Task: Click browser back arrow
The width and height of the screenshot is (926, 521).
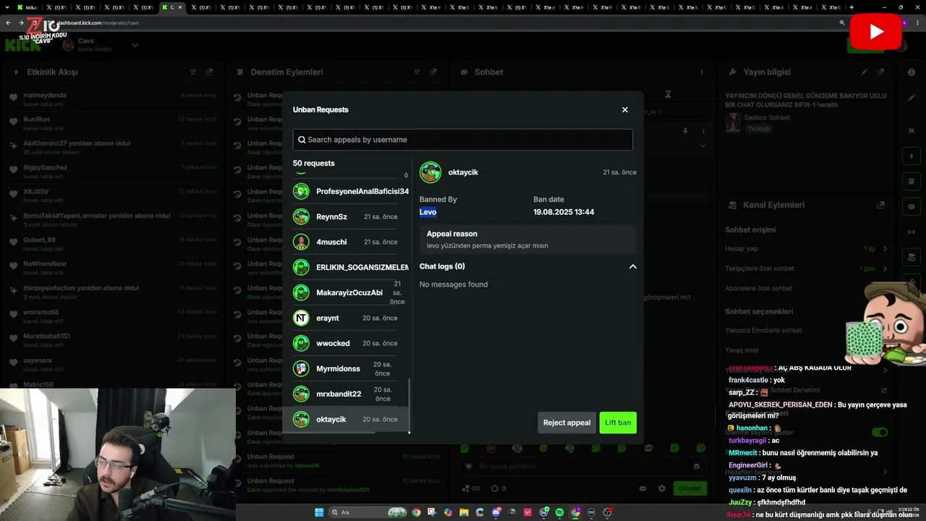Action: 9,22
